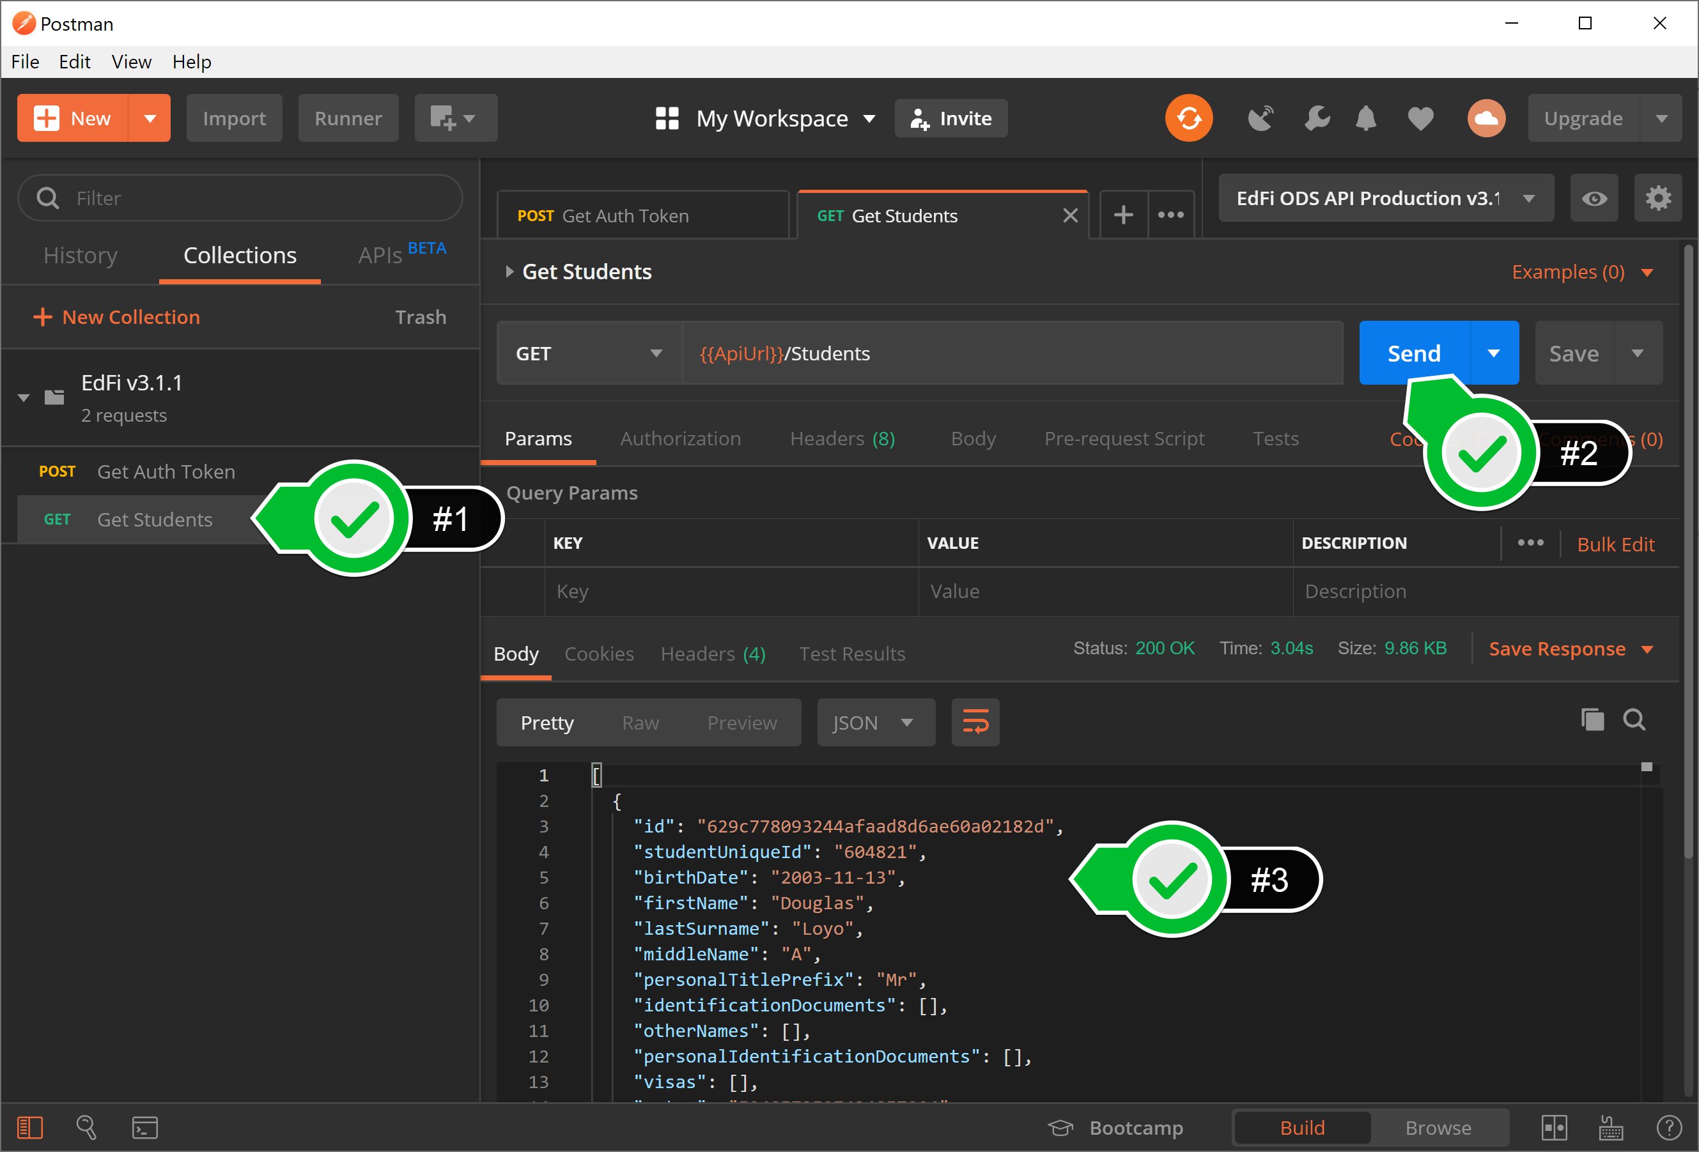This screenshot has width=1699, height=1152.
Task: Search within response body icon
Action: (x=1634, y=720)
